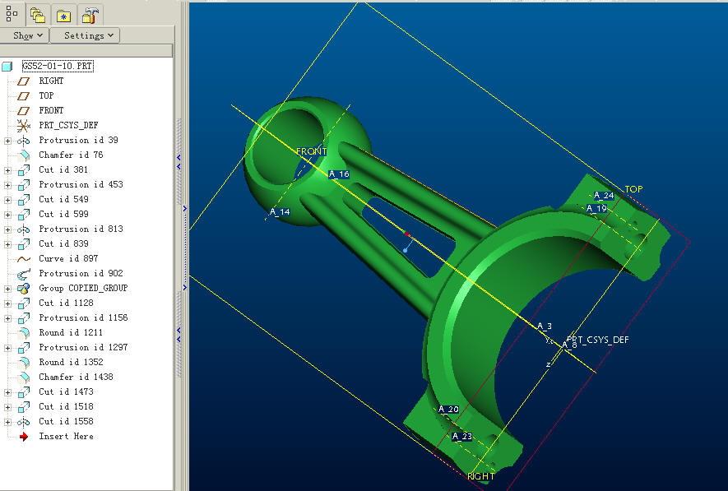
Task: Expand Protrusion id 1297 node
Action: [7, 348]
